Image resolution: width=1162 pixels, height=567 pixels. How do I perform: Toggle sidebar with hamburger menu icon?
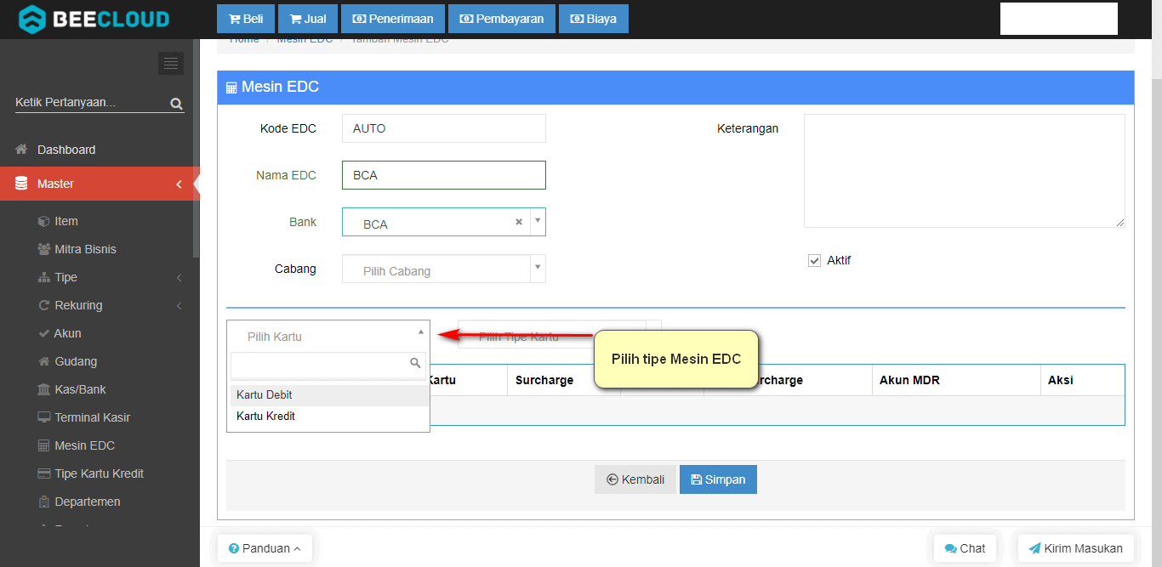click(171, 63)
